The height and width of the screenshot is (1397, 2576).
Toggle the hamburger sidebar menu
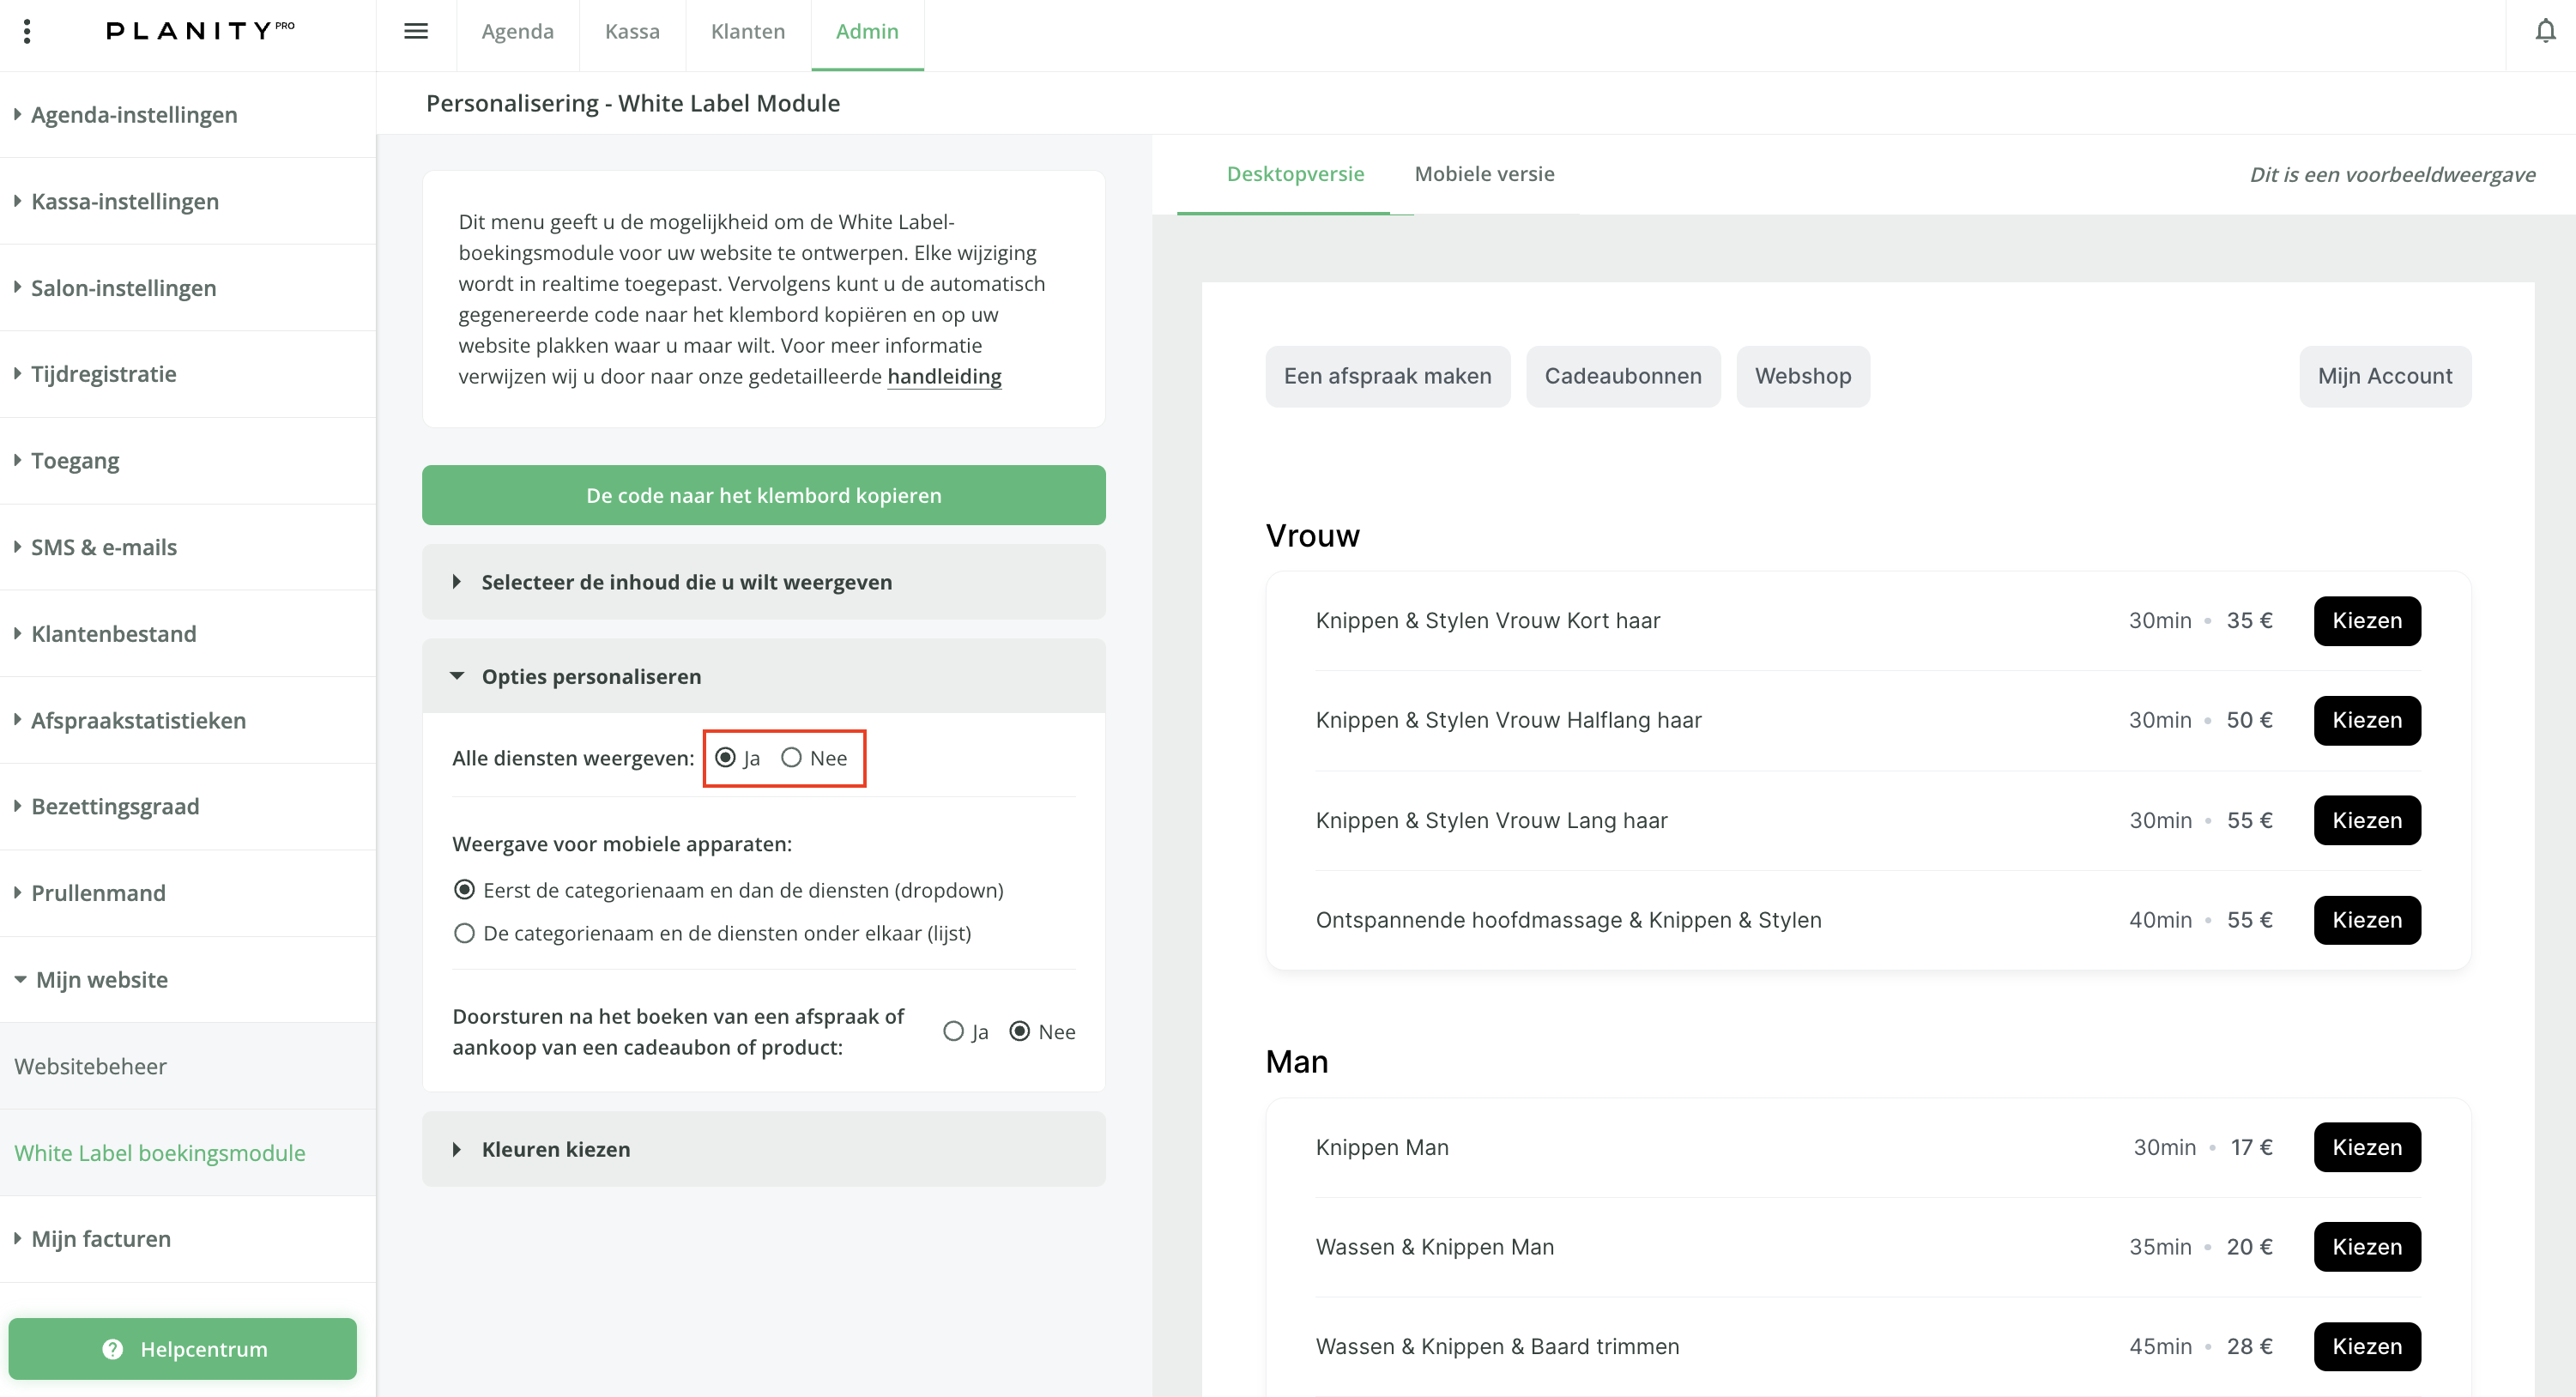(416, 31)
